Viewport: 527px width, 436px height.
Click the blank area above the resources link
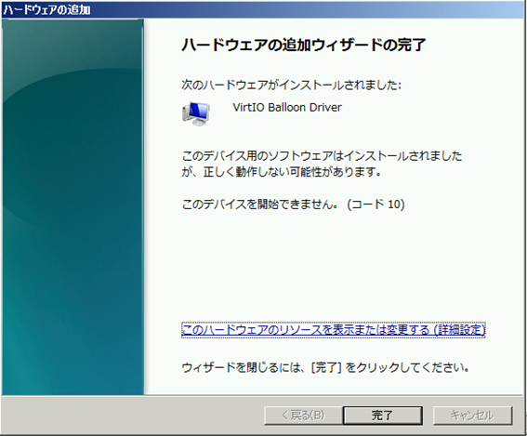click(x=333, y=266)
